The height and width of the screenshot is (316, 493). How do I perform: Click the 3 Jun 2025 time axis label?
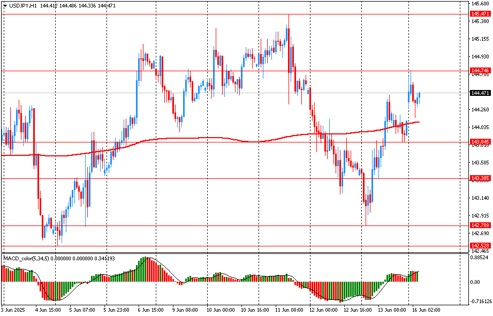click(x=14, y=310)
